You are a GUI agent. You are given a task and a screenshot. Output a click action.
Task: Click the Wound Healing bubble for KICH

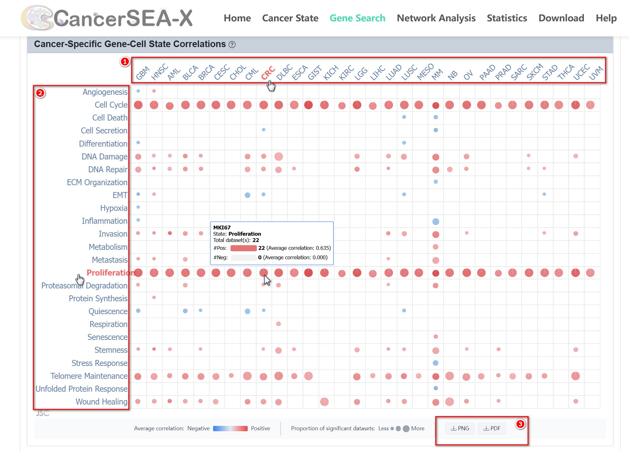pyautogui.click(x=324, y=401)
